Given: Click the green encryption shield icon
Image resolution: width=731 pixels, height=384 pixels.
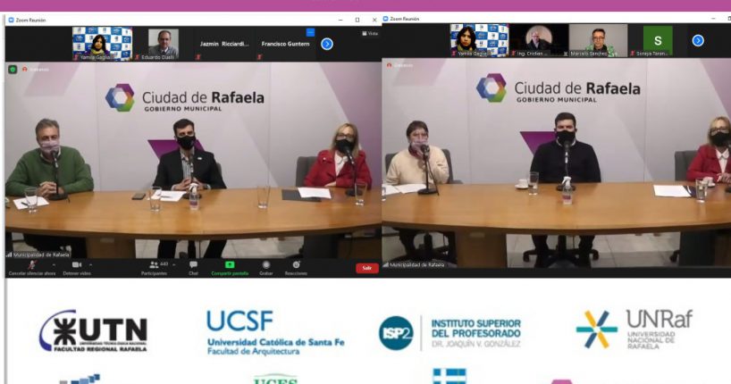Looking at the screenshot, I should 13,69.
